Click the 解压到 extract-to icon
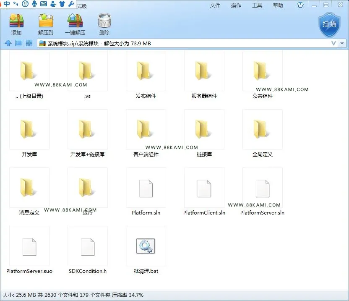 tap(46, 21)
